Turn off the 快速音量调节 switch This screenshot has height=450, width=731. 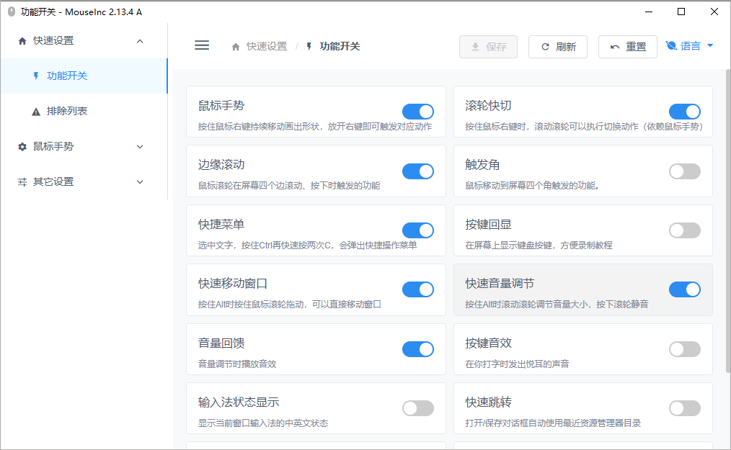685,289
